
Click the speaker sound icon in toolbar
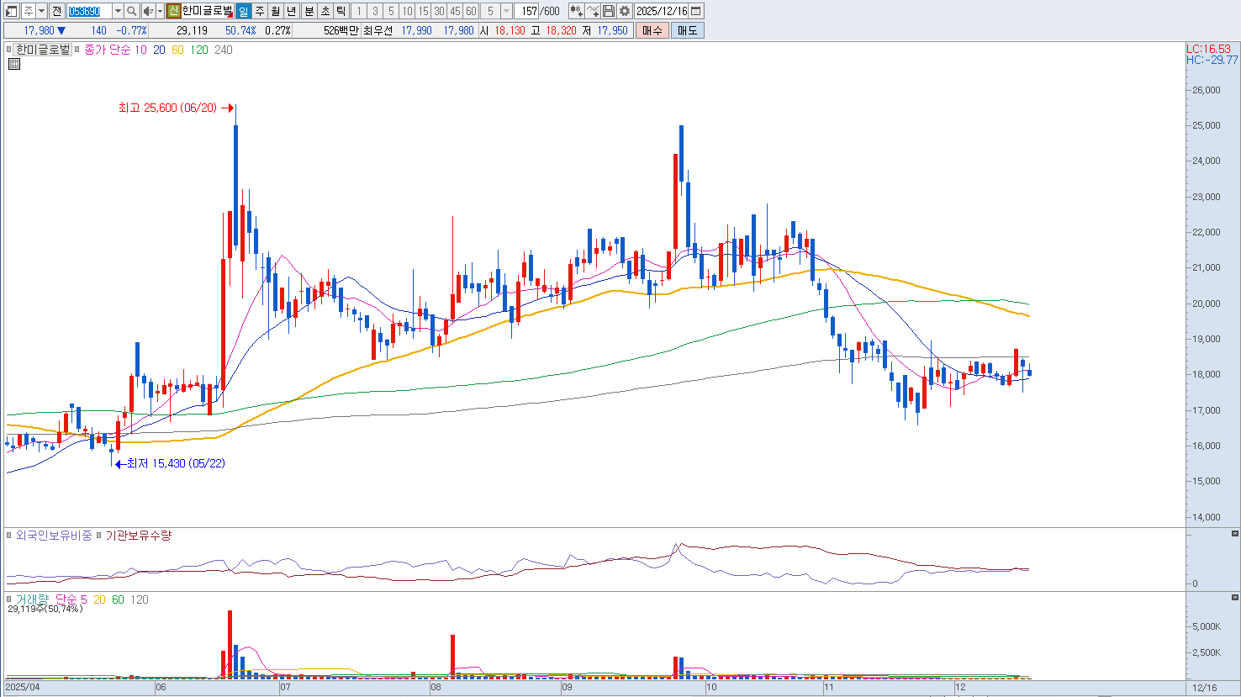click(x=148, y=11)
